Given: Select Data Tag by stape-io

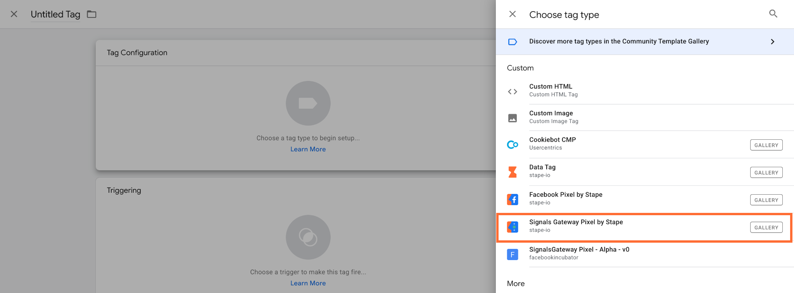Looking at the screenshot, I should [645, 172].
